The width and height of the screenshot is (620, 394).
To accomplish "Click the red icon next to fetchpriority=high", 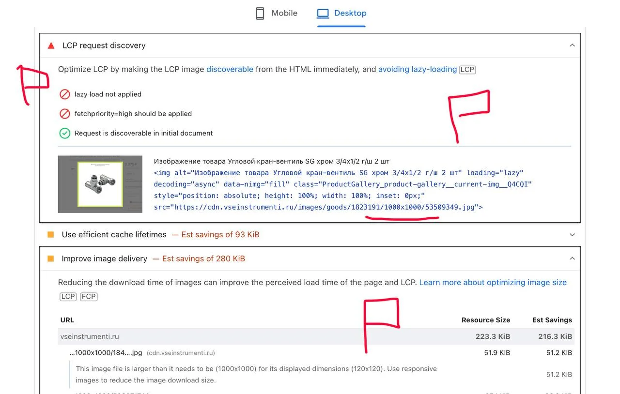I will (x=64, y=114).
